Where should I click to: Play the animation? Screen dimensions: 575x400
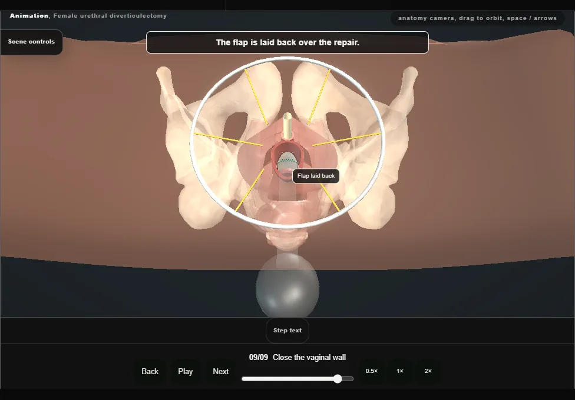pos(185,371)
